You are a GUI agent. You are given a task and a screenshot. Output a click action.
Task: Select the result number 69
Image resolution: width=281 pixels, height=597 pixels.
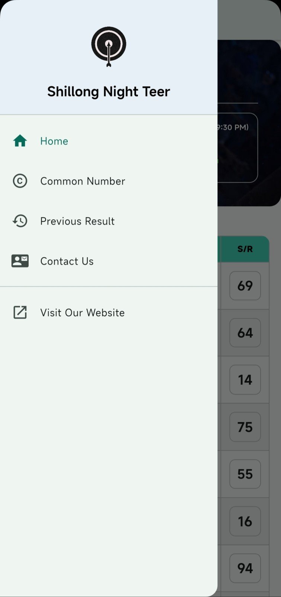click(245, 286)
